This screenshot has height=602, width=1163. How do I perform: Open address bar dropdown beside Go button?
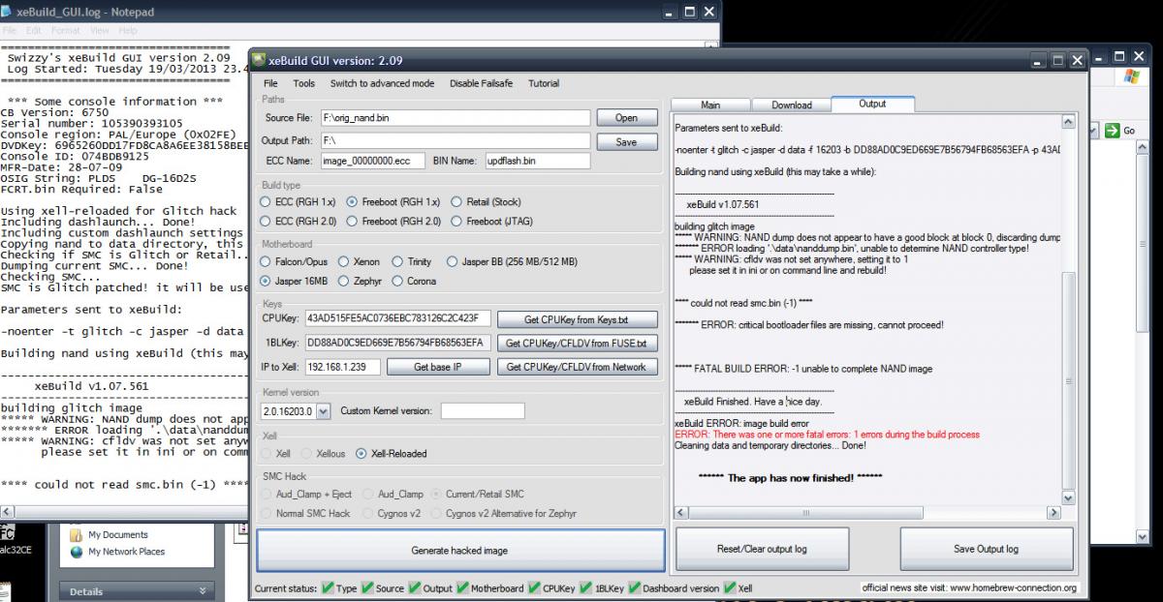point(1092,130)
